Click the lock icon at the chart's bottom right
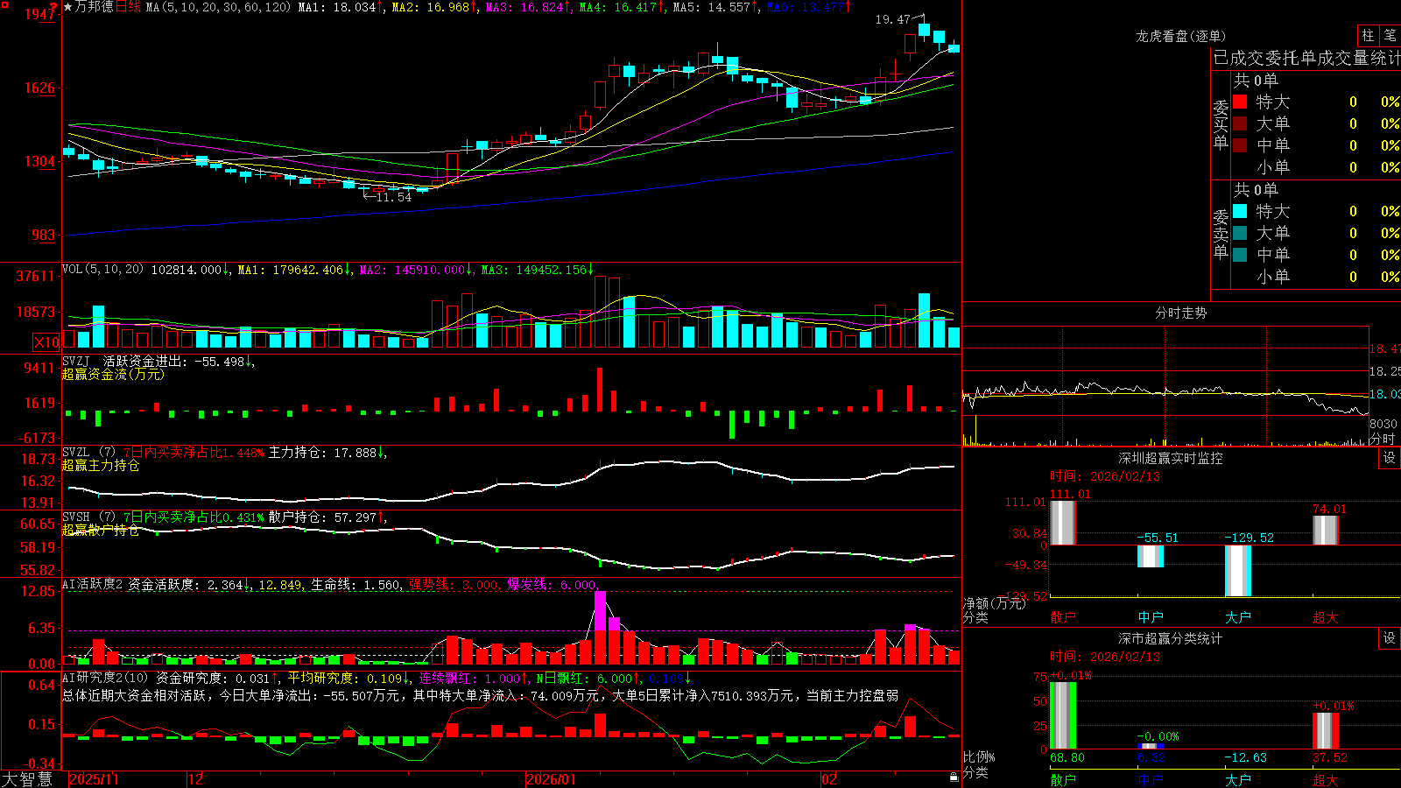Viewport: 1401px width, 788px height. tap(954, 777)
